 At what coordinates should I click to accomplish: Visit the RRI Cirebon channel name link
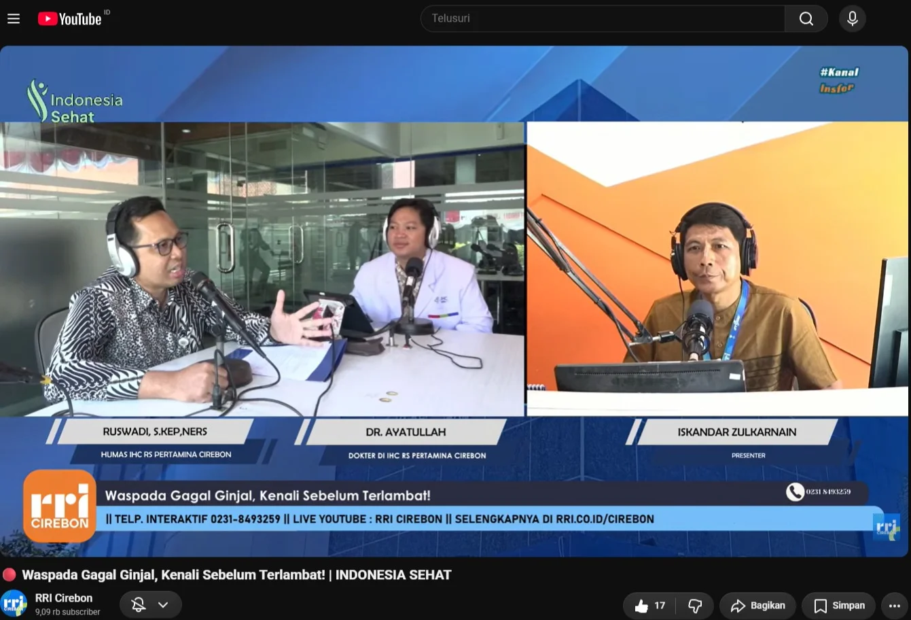coord(64,598)
